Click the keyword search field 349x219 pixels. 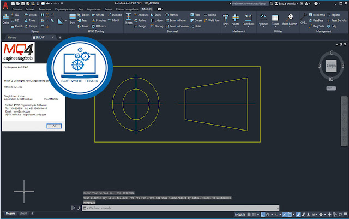pos(249,3)
